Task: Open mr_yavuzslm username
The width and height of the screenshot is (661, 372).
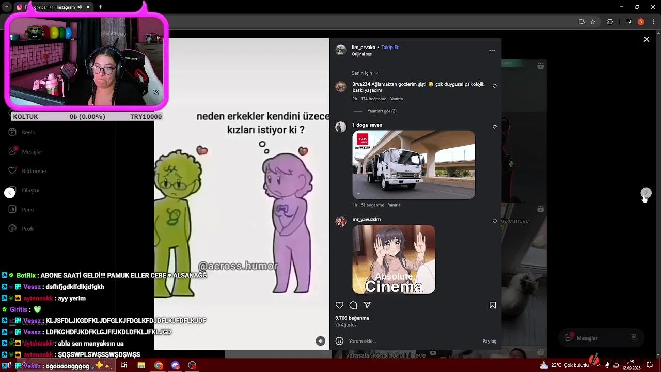Action: [x=367, y=220]
